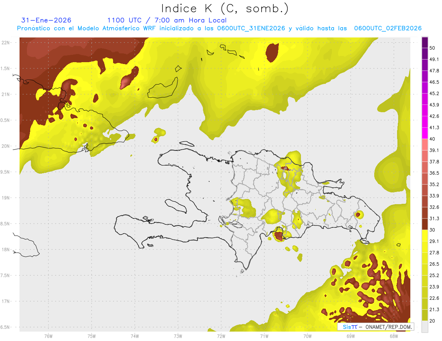This screenshot has height=341, width=442.
Task: Select the date '31-Ene-2026'
Action: [46, 20]
